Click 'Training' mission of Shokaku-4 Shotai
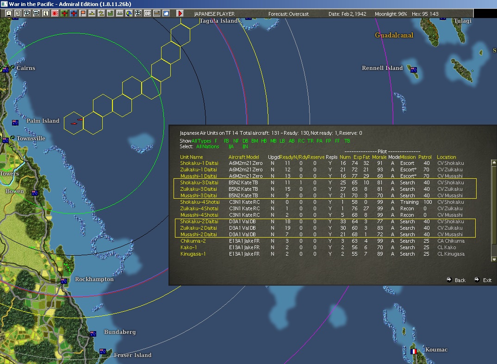This screenshot has width=497, height=364. click(x=409, y=202)
